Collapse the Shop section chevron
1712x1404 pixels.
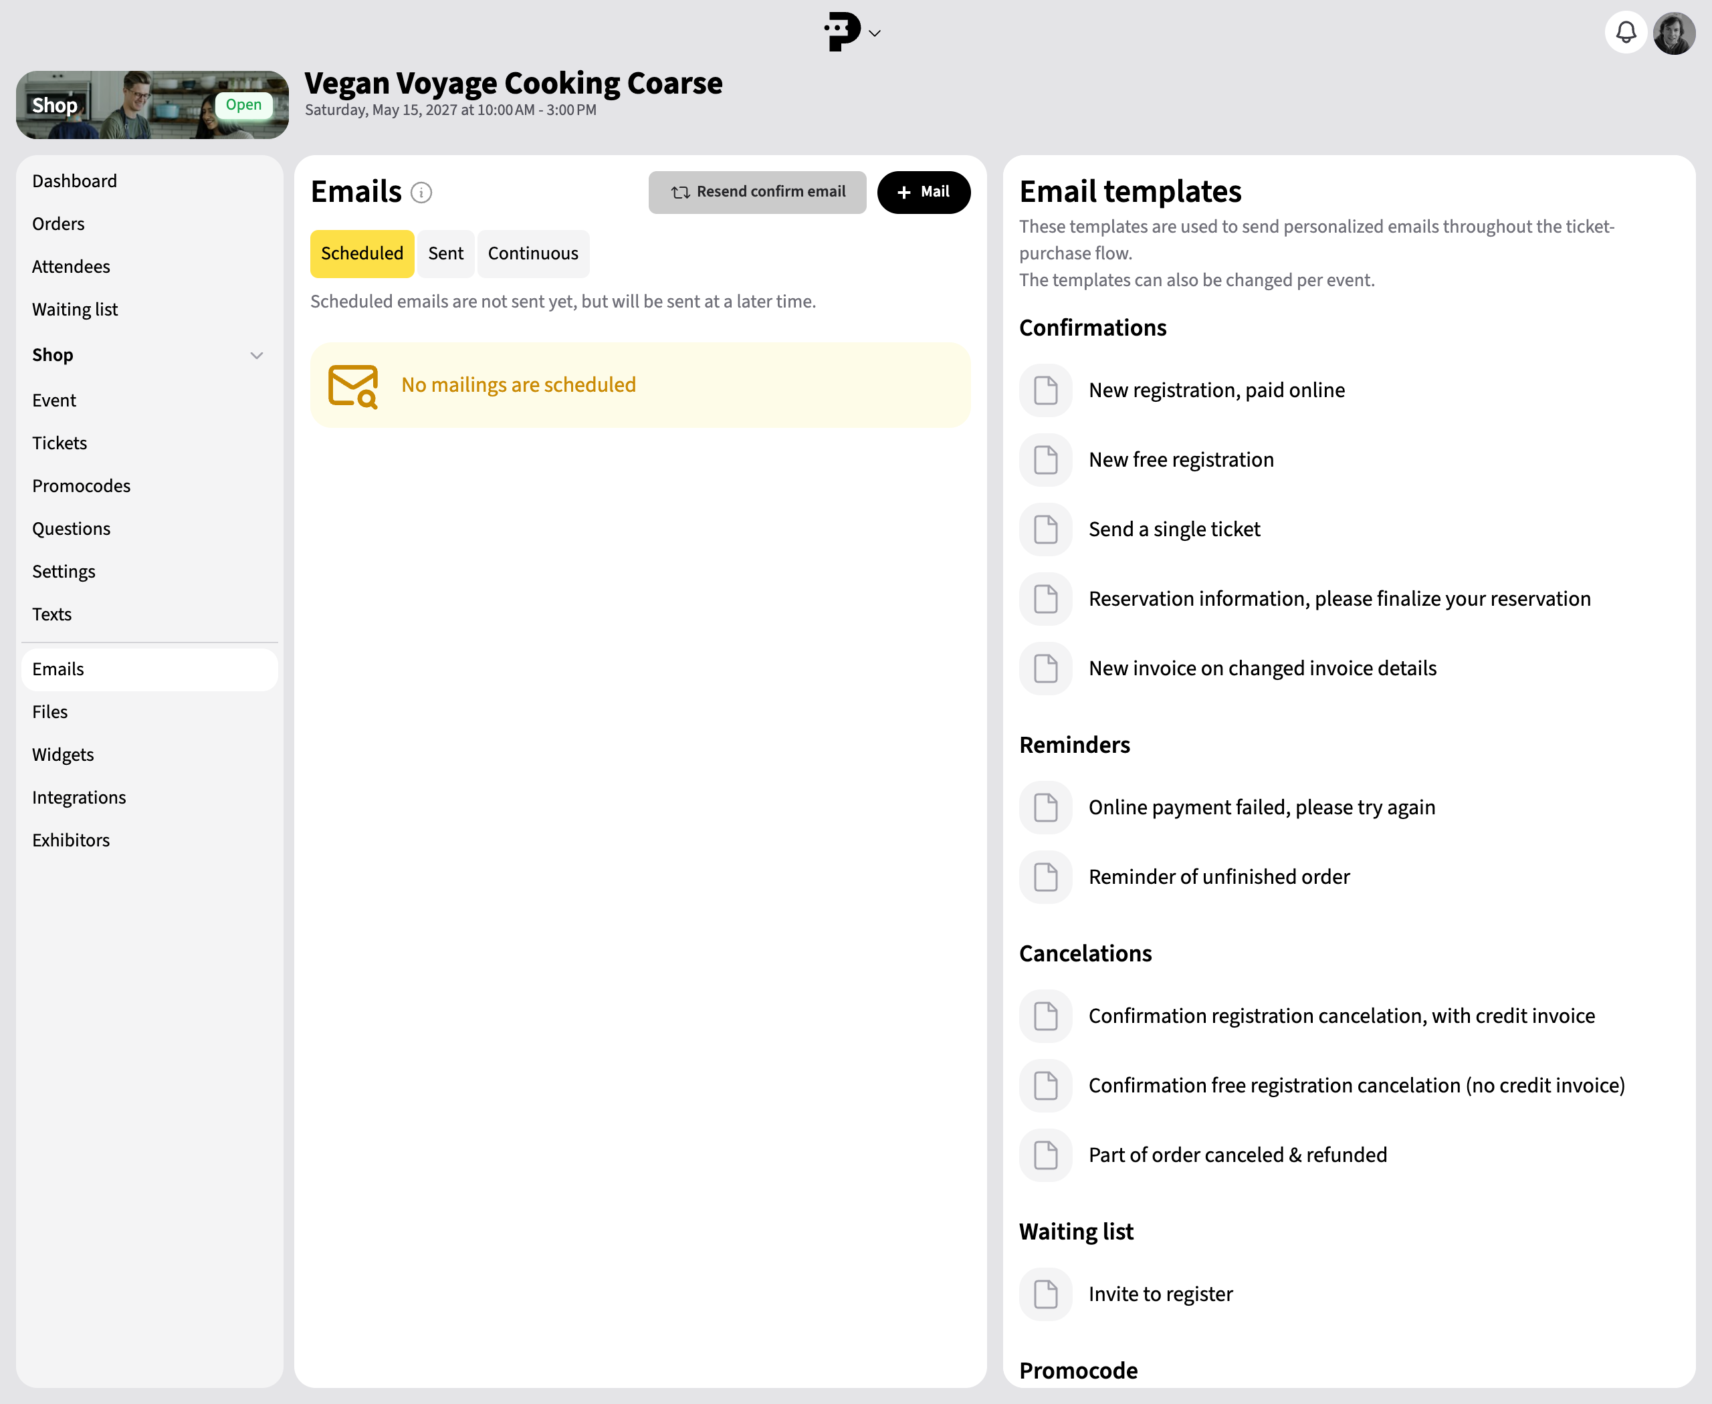tap(257, 355)
